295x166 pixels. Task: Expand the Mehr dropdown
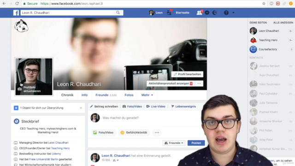(x=147, y=95)
